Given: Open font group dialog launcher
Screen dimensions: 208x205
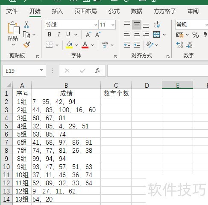Looking at the screenshot, I should 115,57.
